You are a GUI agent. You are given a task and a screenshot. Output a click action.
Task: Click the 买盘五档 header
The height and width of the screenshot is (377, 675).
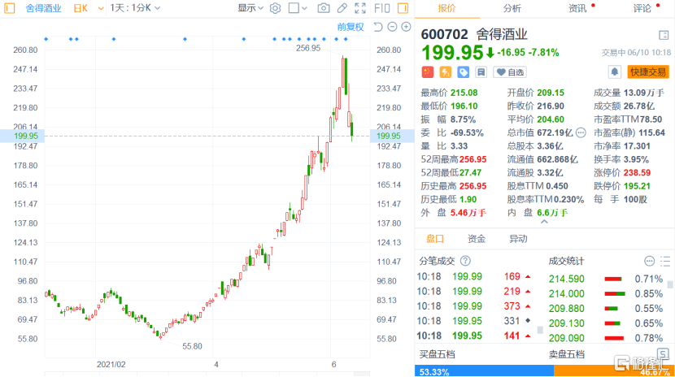coord(437,354)
